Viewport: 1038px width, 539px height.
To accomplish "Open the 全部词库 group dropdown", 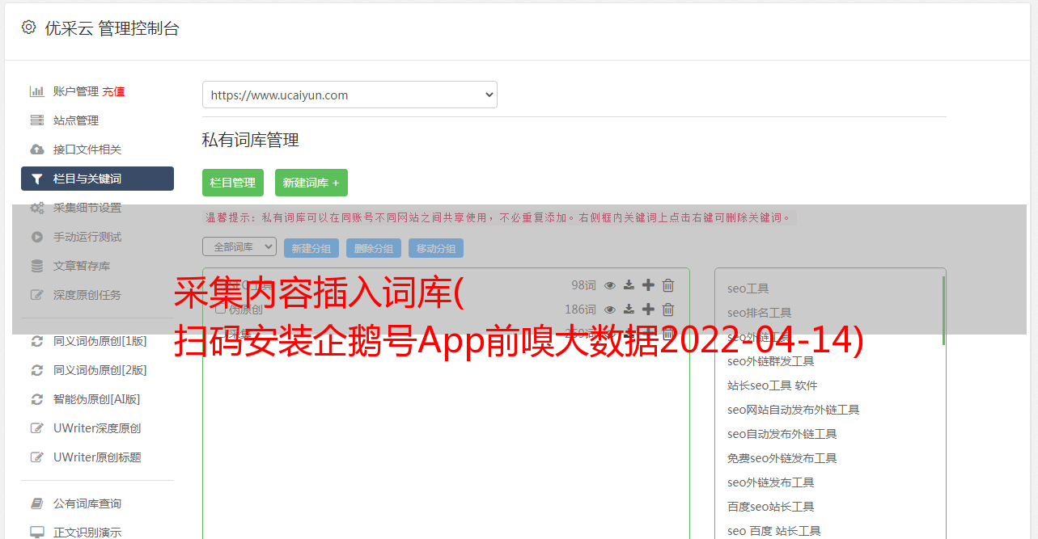I will (x=239, y=246).
